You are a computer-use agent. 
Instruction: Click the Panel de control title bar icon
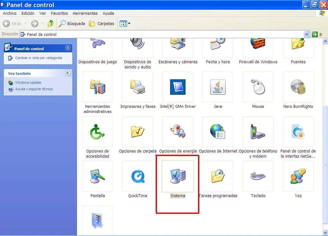[x=3, y=4]
